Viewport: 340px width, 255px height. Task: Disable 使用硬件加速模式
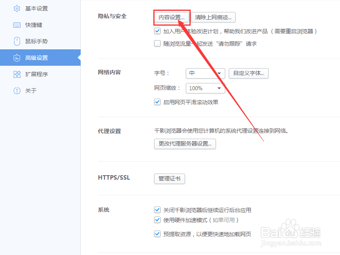point(157,220)
